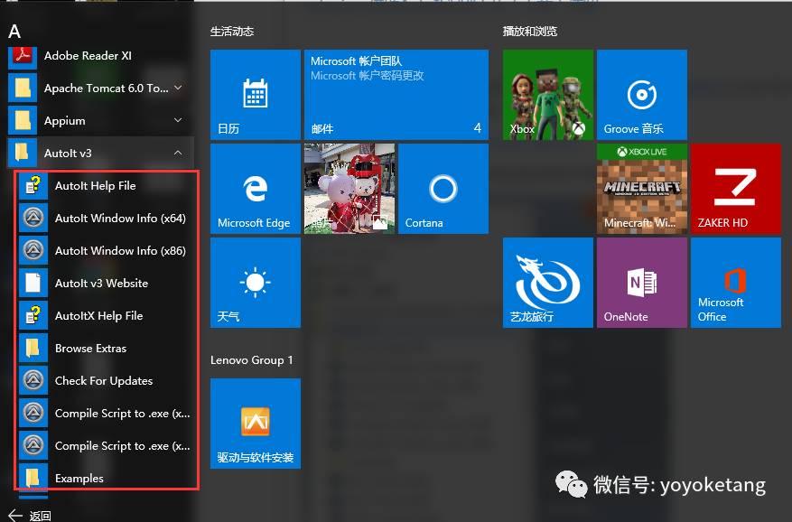The image size is (792, 522).
Task: Launch the Microsoft Office tile
Action: pos(735,283)
